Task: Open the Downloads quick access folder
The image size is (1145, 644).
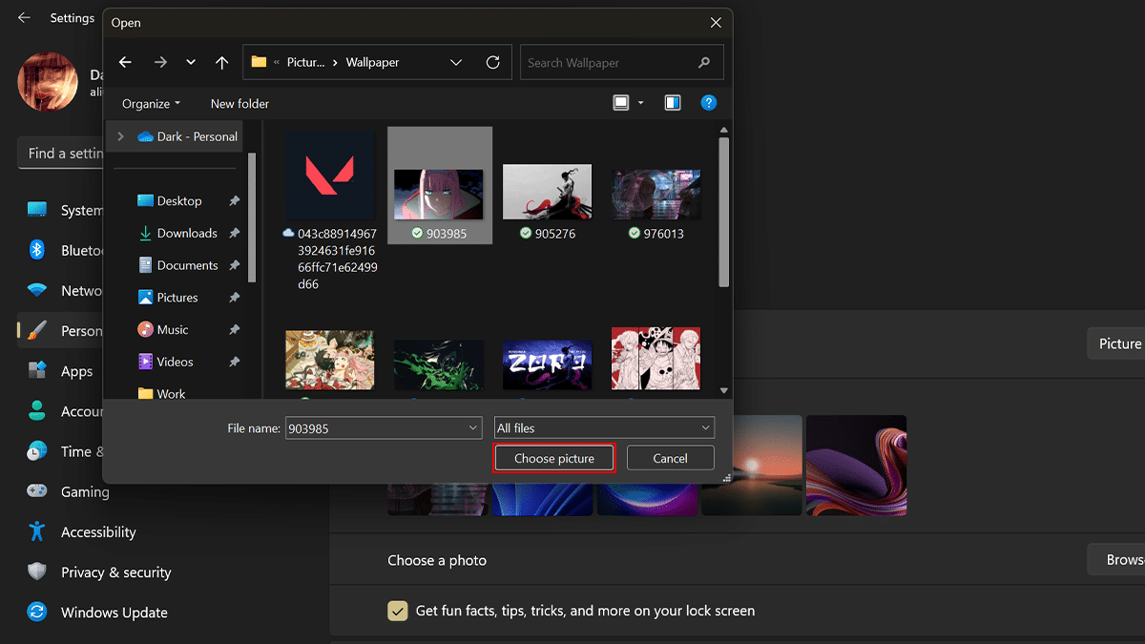Action: click(187, 233)
